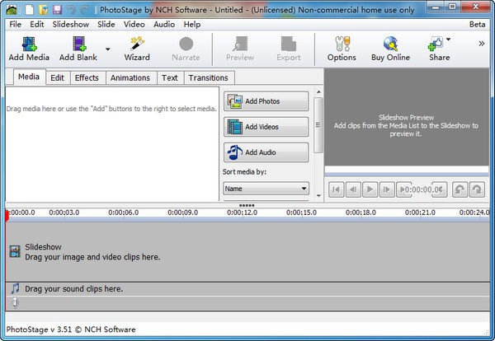The width and height of the screenshot is (495, 341).
Task: Click the dotted panel splitter handle
Action: (x=247, y=205)
